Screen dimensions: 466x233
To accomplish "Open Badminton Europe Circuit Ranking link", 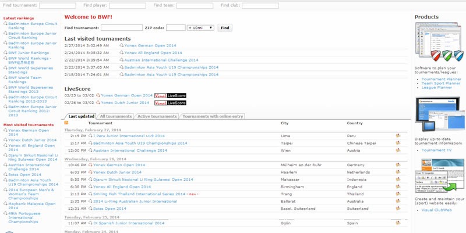I will click(x=33, y=26).
